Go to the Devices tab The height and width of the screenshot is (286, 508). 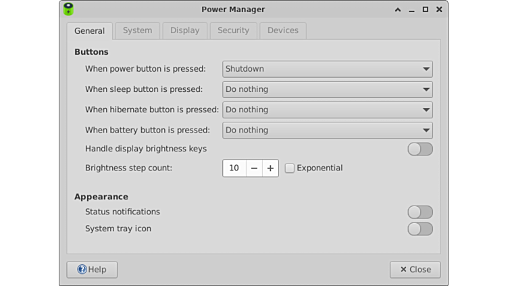[282, 30]
